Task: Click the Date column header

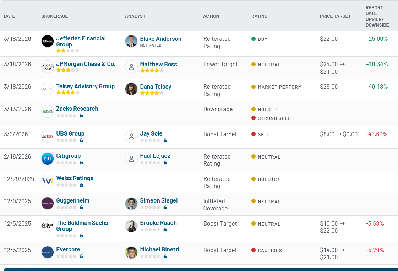Action: tap(10, 16)
